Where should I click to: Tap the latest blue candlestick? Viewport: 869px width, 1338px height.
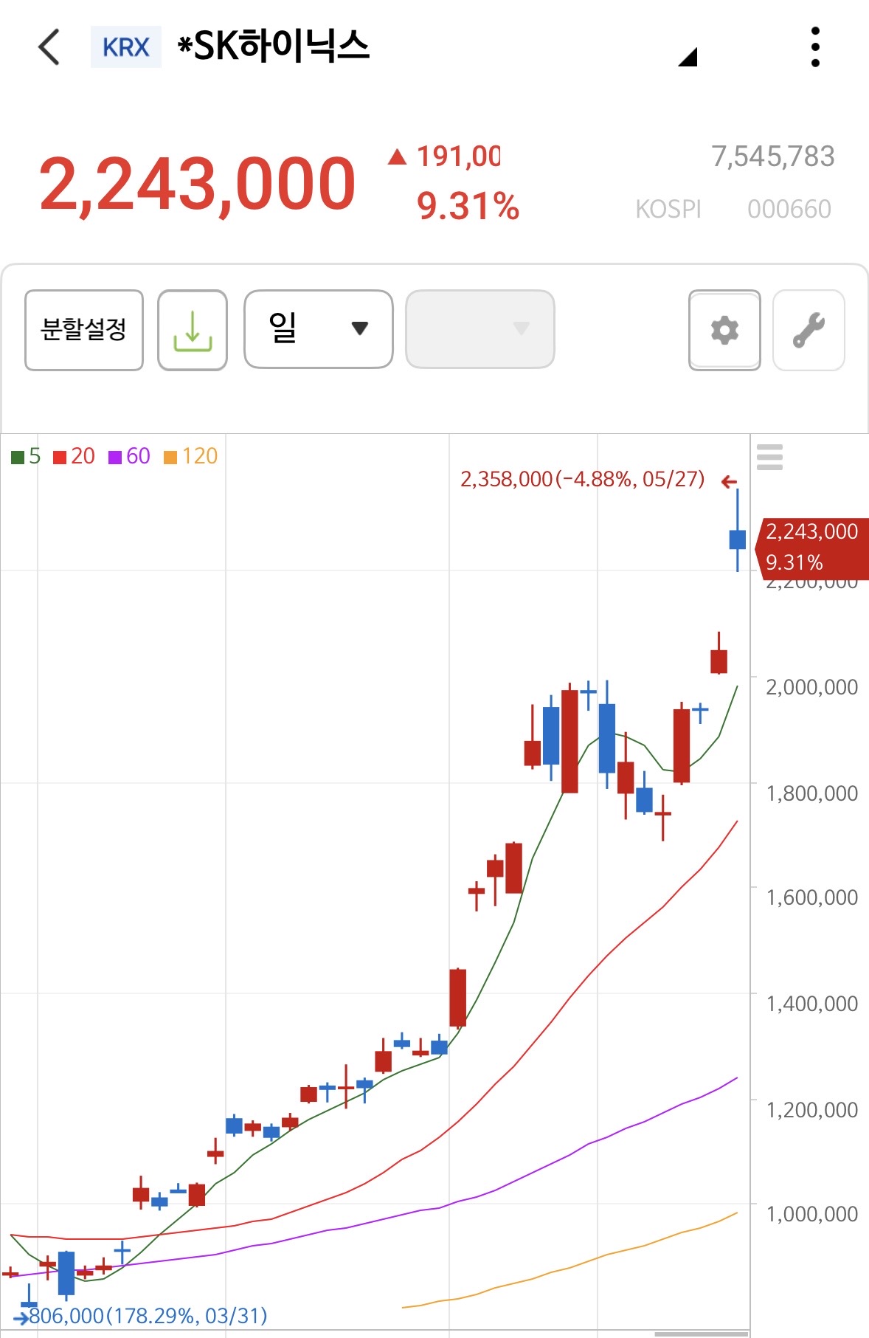point(737,539)
